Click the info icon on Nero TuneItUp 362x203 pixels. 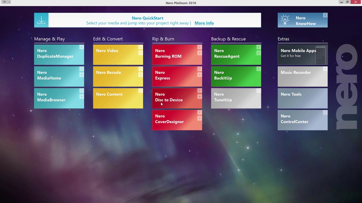(x=258, y=91)
